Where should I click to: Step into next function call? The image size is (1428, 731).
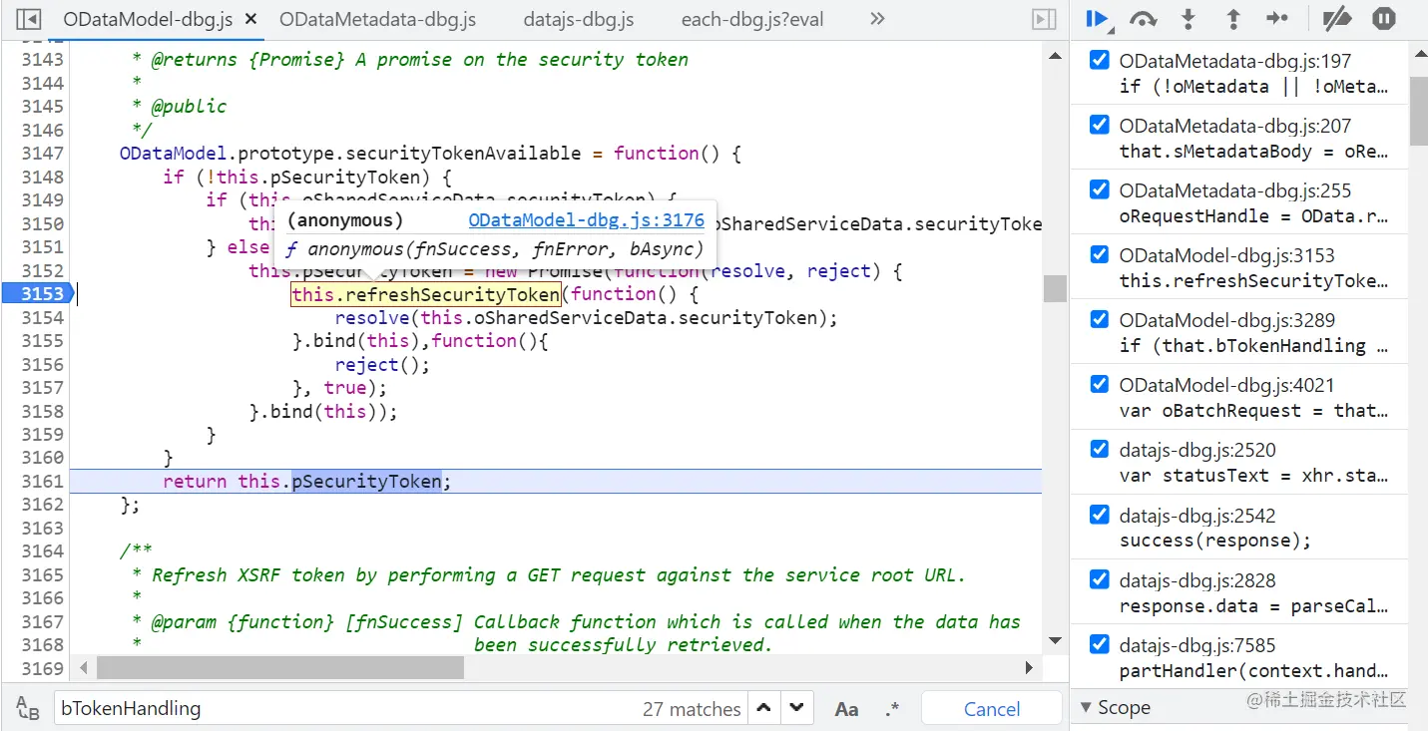pyautogui.click(x=1188, y=18)
